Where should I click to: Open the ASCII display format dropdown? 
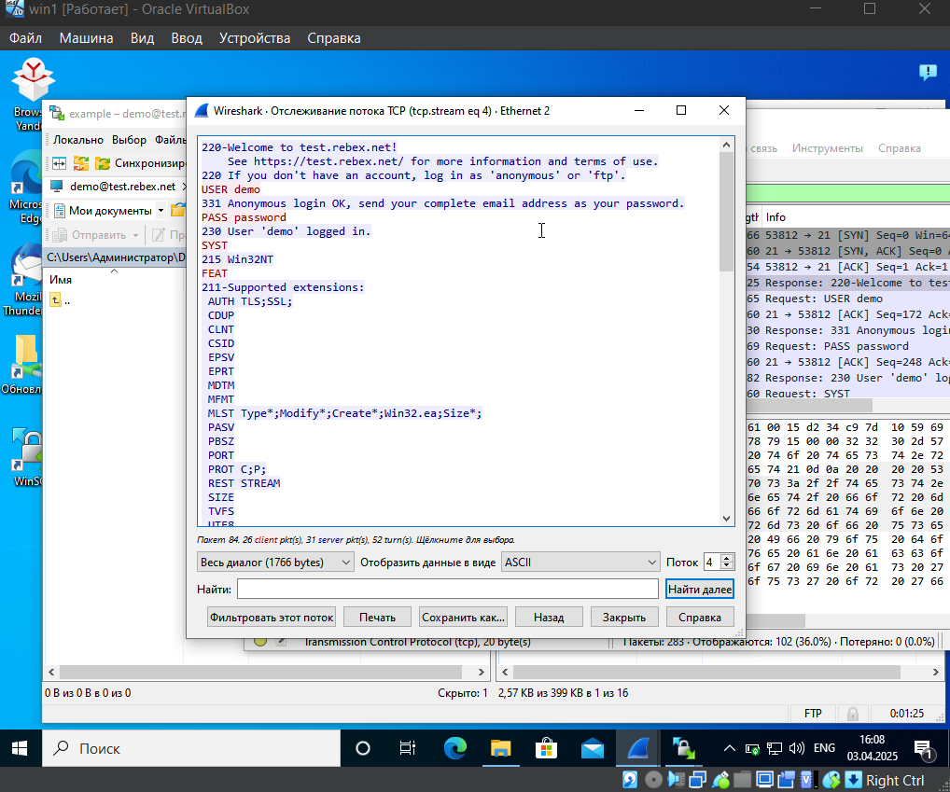click(580, 563)
